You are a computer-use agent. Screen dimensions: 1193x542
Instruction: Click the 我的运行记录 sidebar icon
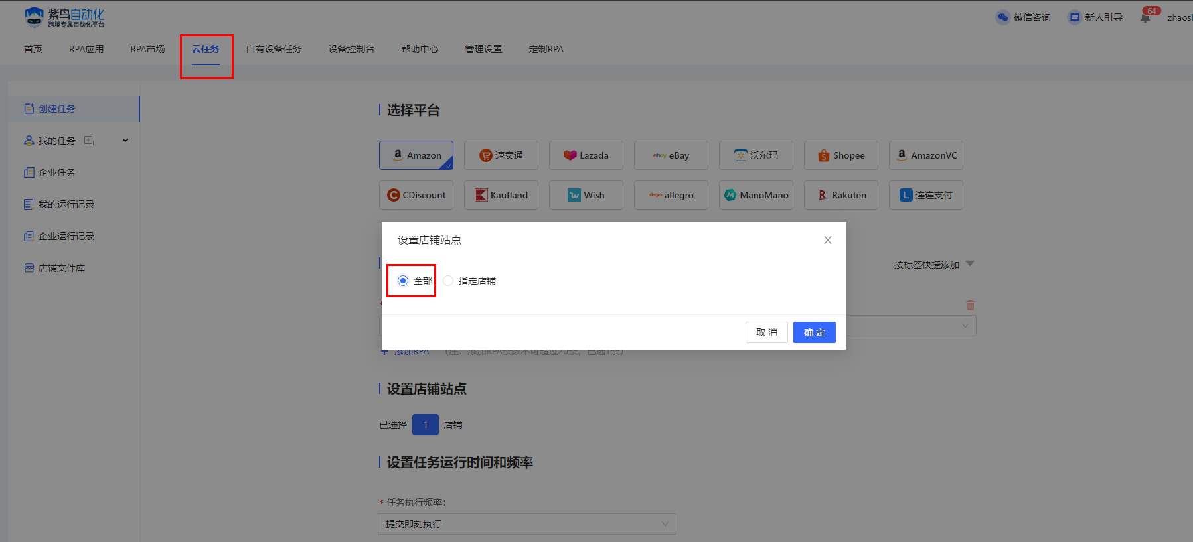click(29, 204)
